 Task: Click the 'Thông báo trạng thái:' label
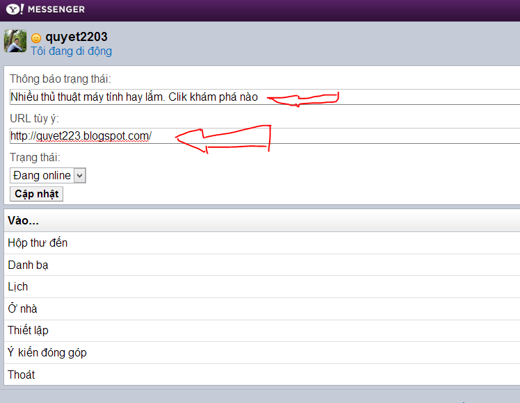pos(60,79)
